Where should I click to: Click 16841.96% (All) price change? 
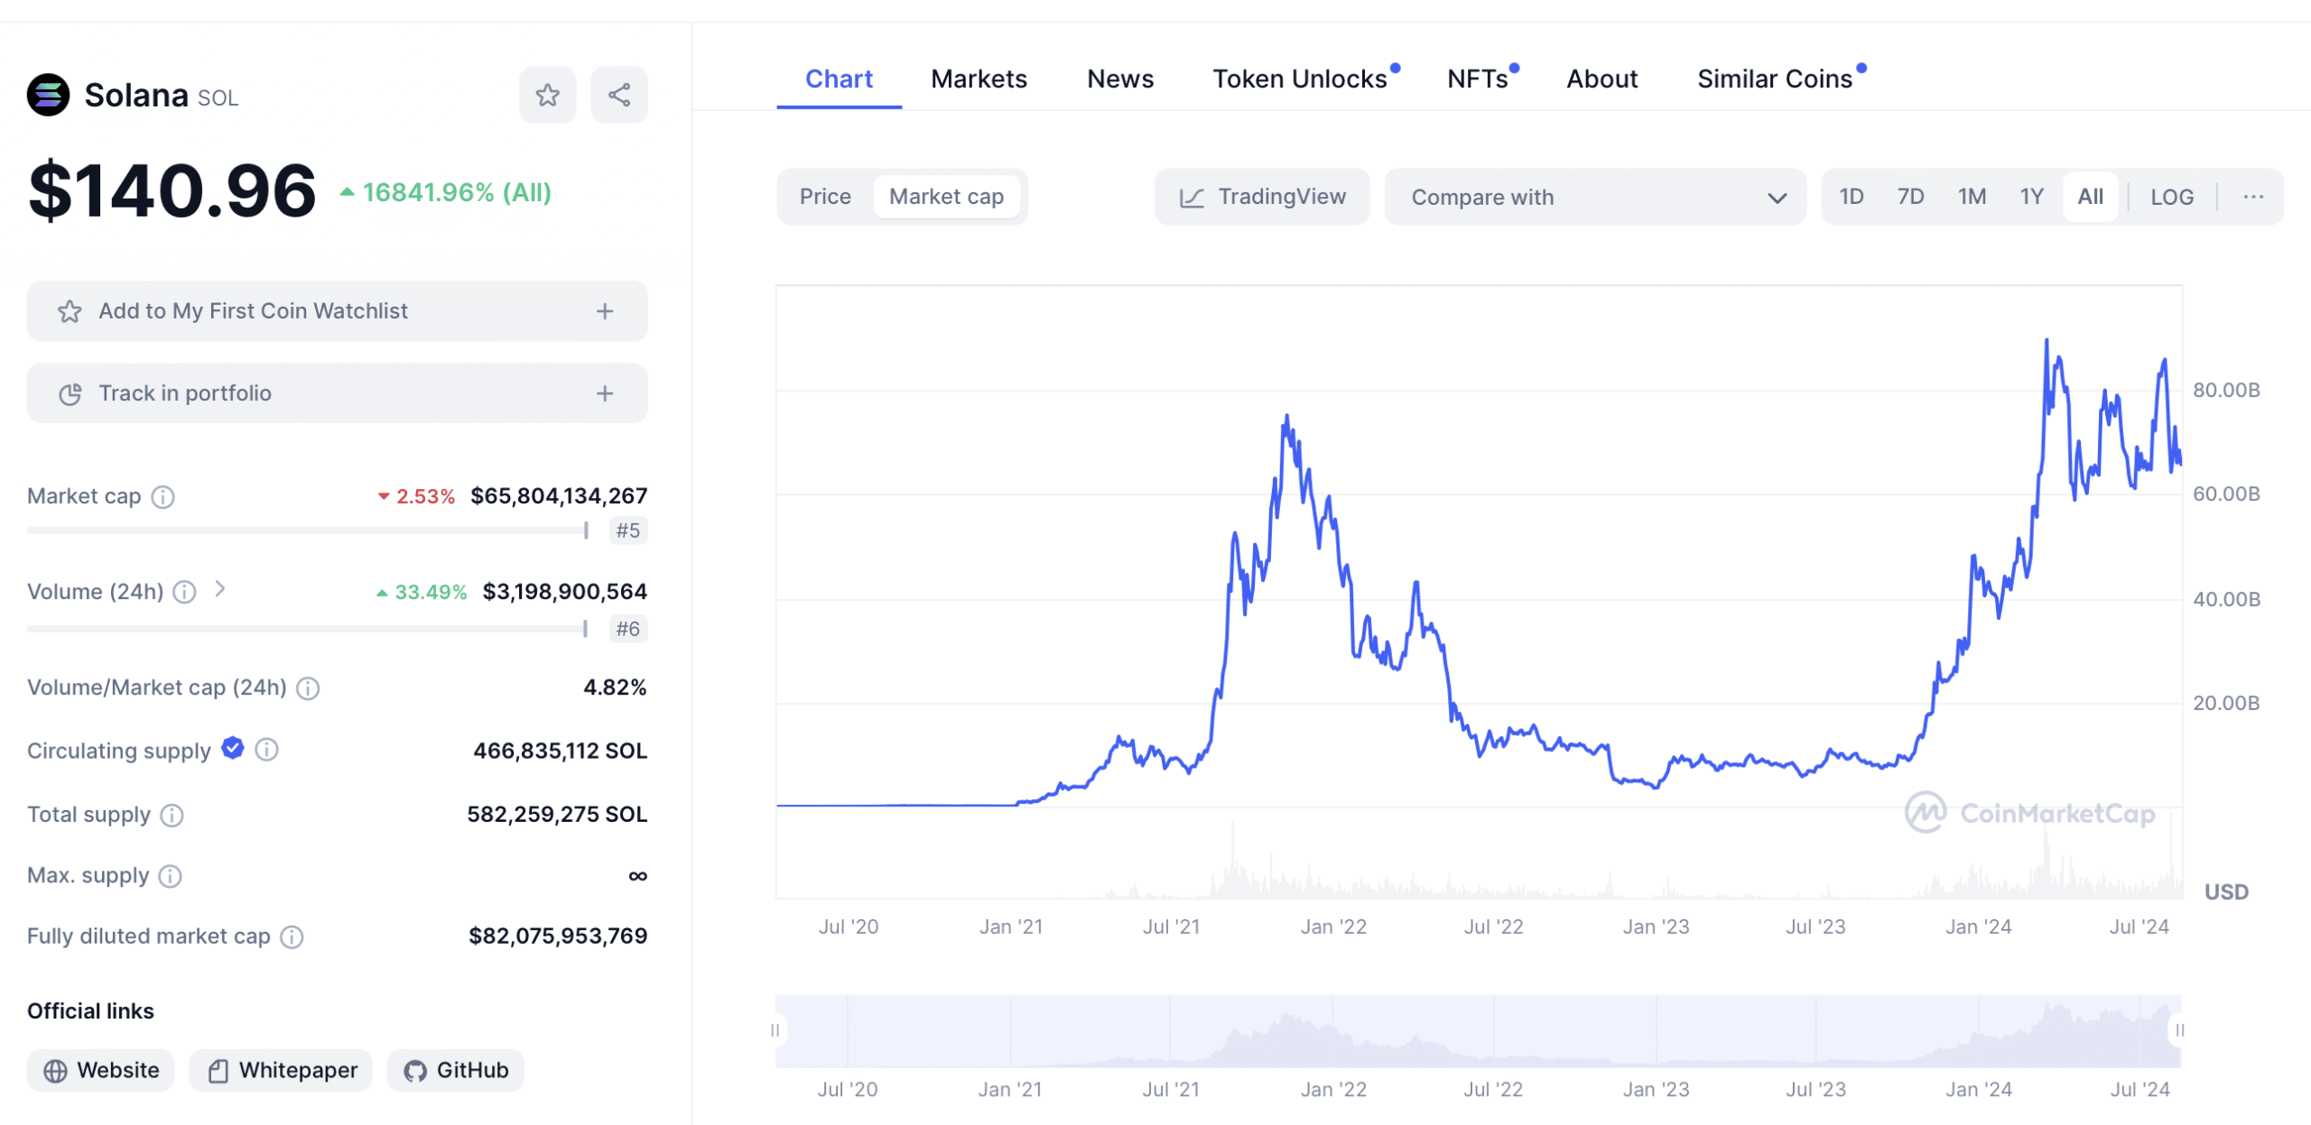click(x=446, y=193)
